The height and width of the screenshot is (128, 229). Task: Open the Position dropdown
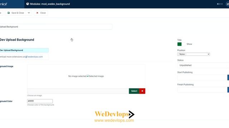point(194,54)
